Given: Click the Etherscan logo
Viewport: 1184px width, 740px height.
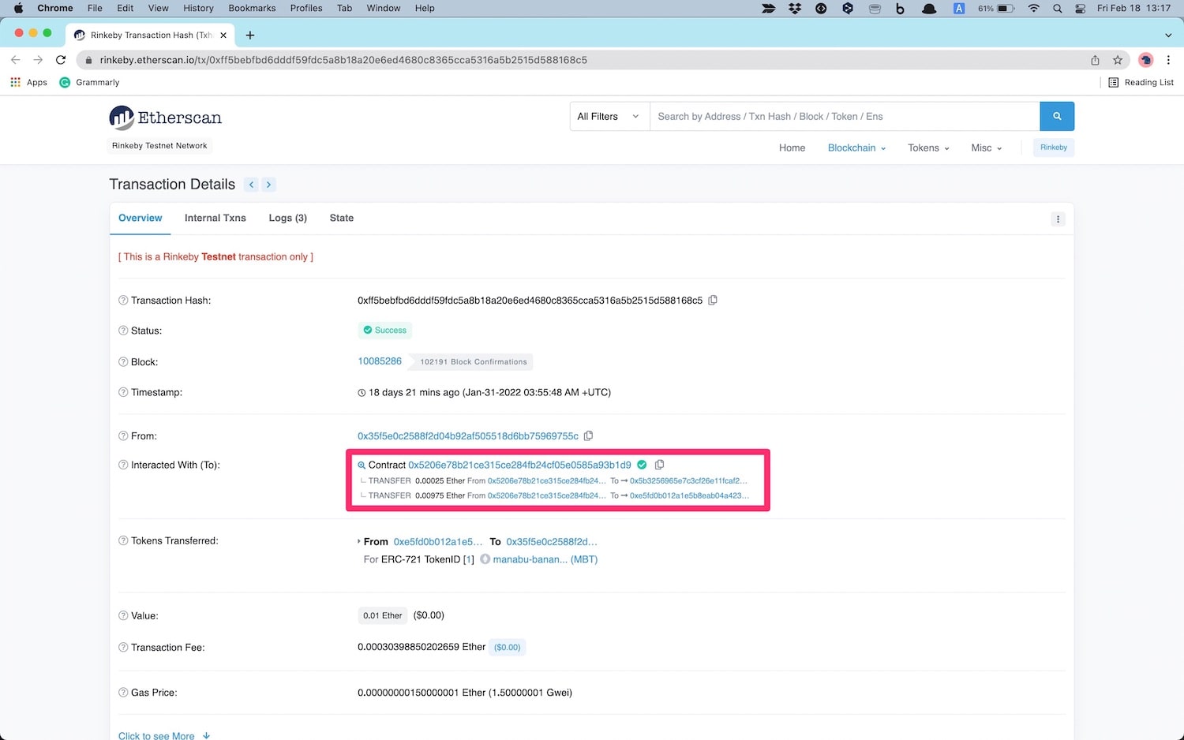Looking at the screenshot, I should click(x=166, y=118).
